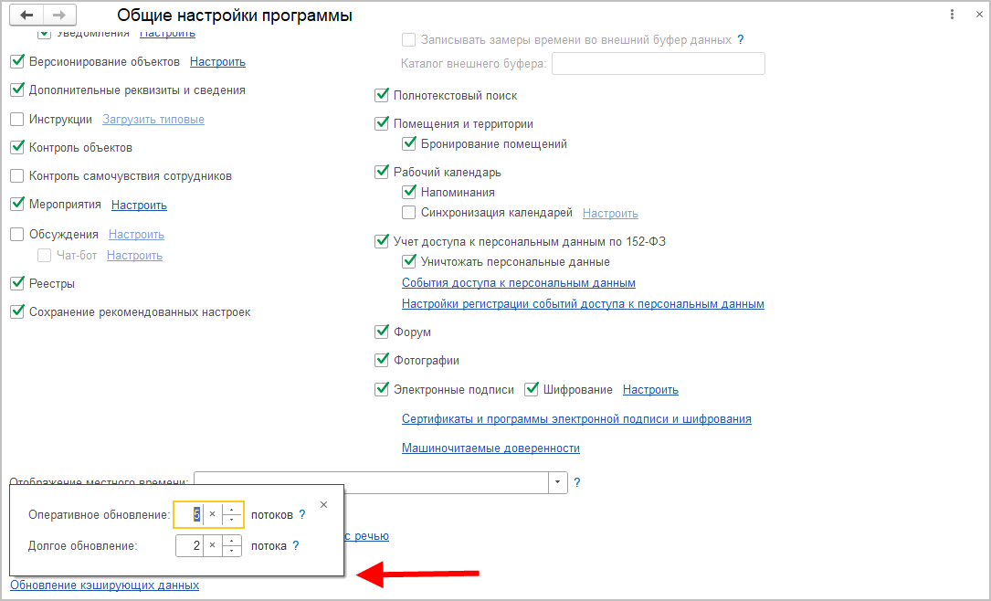
Task: Increase Оперативное обновление thread count
Action: 232,510
